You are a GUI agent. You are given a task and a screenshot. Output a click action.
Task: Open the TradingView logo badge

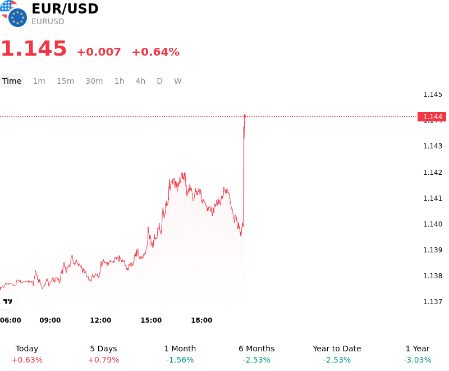pos(7,301)
